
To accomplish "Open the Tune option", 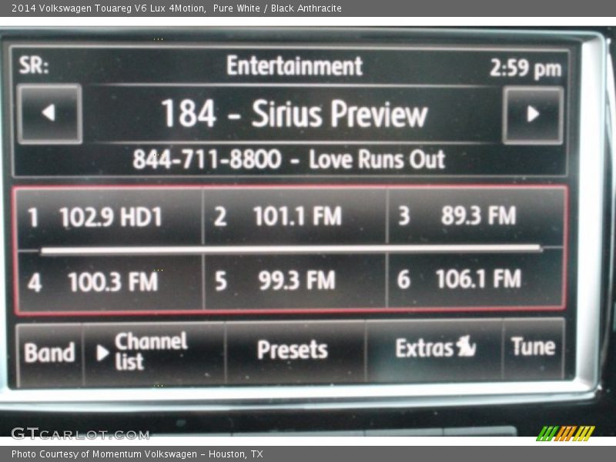I will (x=534, y=347).
